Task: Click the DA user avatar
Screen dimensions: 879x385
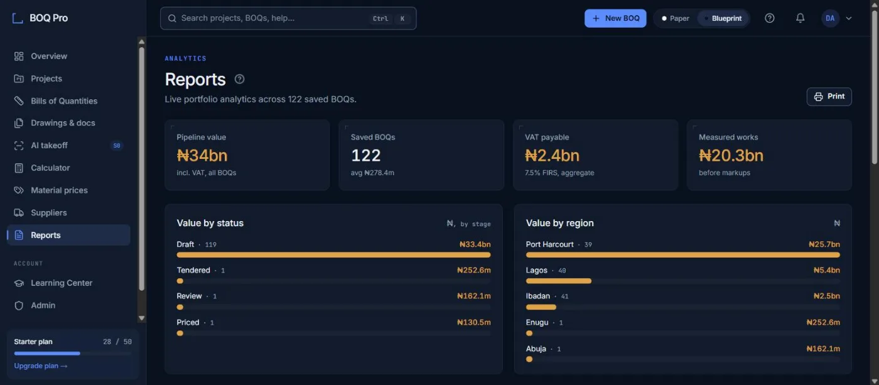Action: point(830,18)
